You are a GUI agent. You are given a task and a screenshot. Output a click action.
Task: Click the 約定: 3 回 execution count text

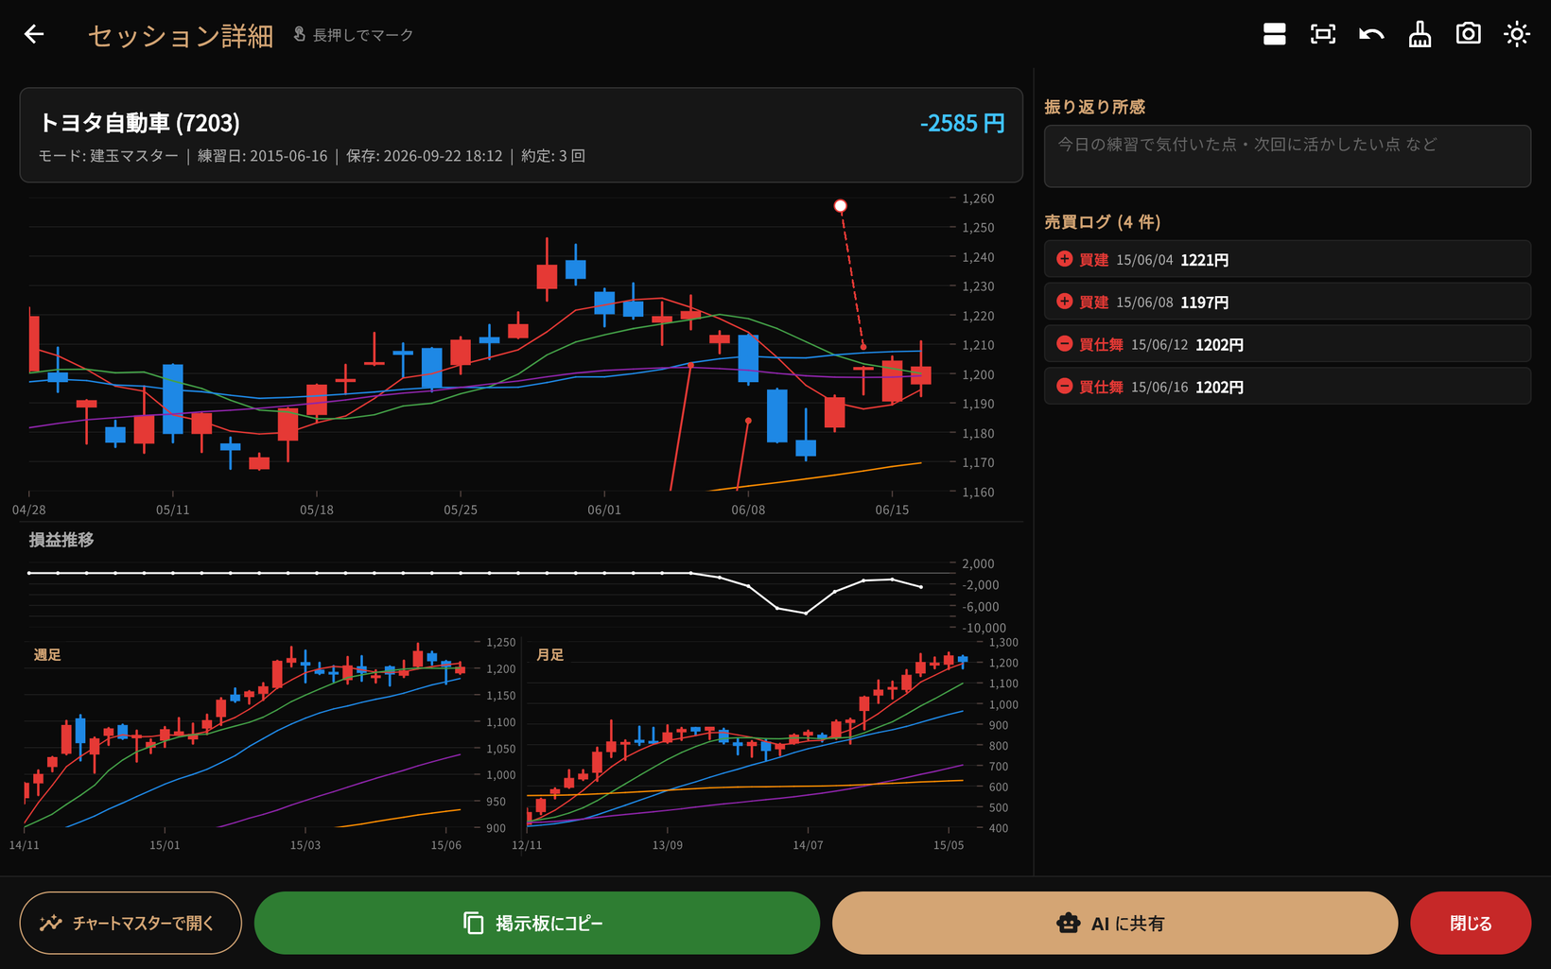(x=553, y=156)
